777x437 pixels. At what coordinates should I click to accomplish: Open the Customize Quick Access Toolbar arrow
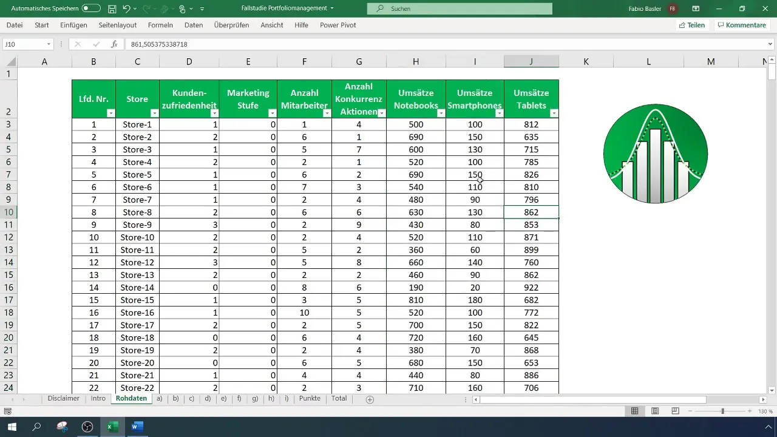tap(202, 9)
